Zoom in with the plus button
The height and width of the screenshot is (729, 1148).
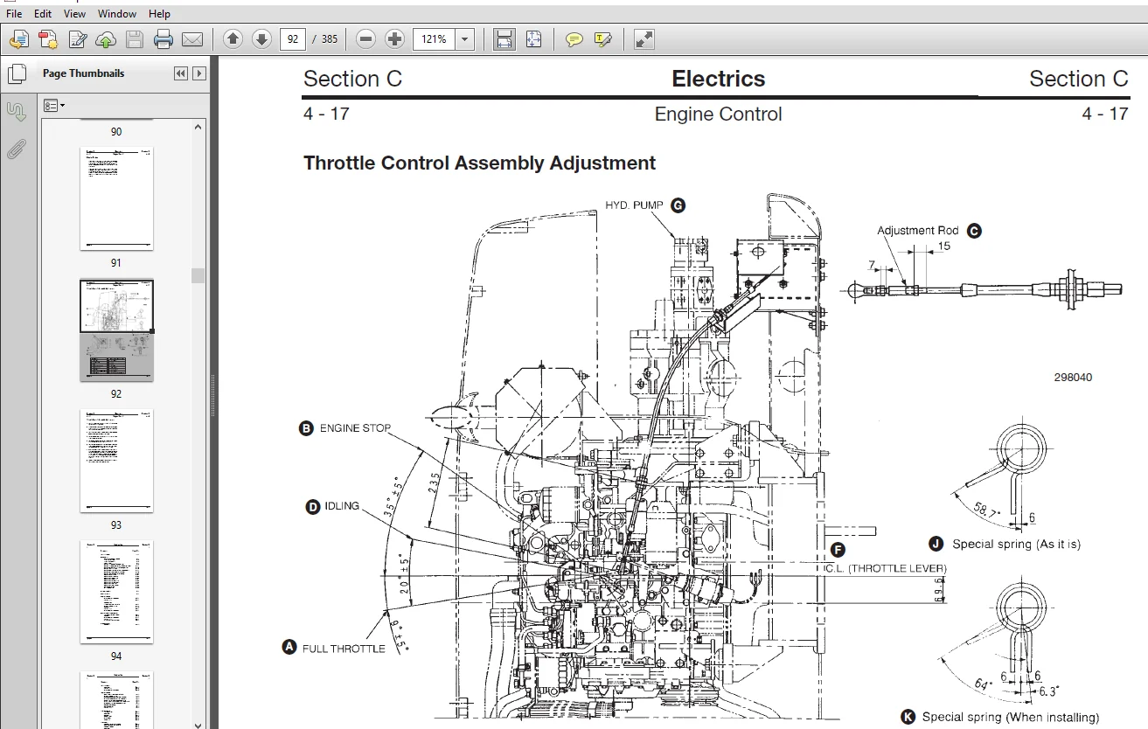pos(394,39)
